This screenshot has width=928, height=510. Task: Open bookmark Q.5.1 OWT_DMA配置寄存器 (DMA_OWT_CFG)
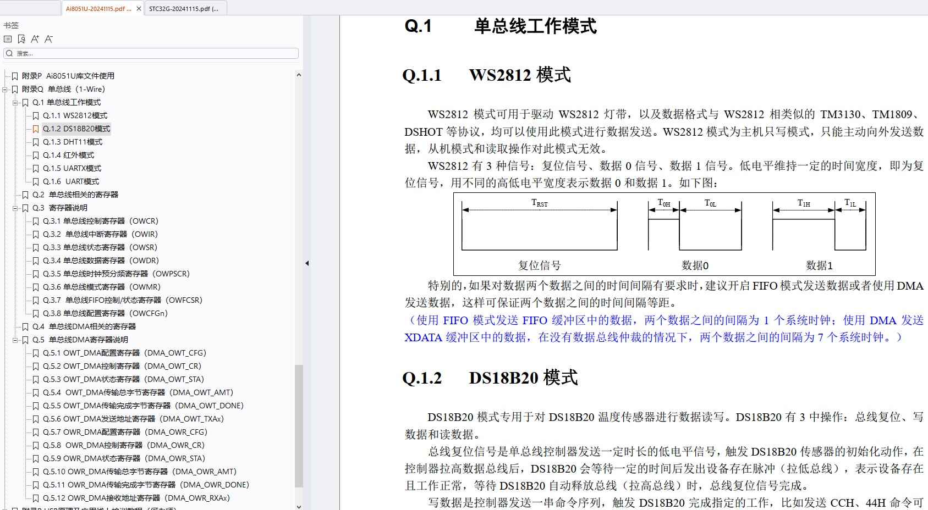[x=124, y=353]
